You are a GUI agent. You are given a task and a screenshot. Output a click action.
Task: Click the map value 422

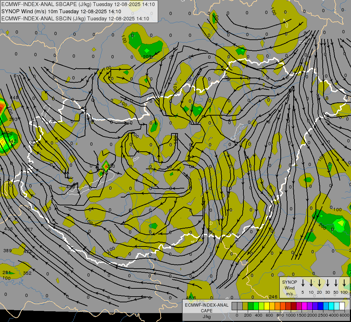click(x=28, y=252)
